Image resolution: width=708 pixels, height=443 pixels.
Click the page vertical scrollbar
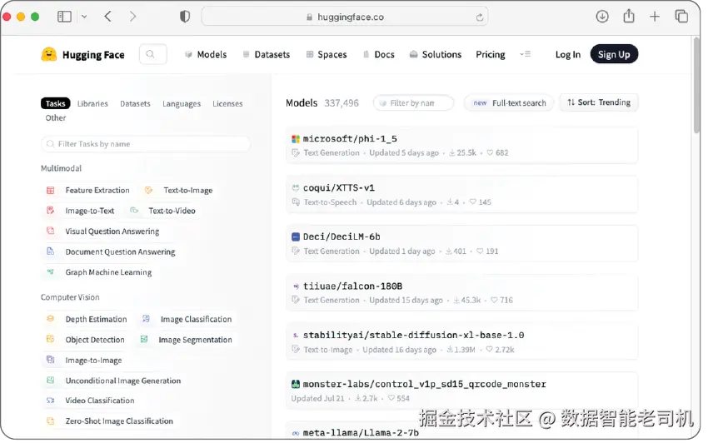696,86
